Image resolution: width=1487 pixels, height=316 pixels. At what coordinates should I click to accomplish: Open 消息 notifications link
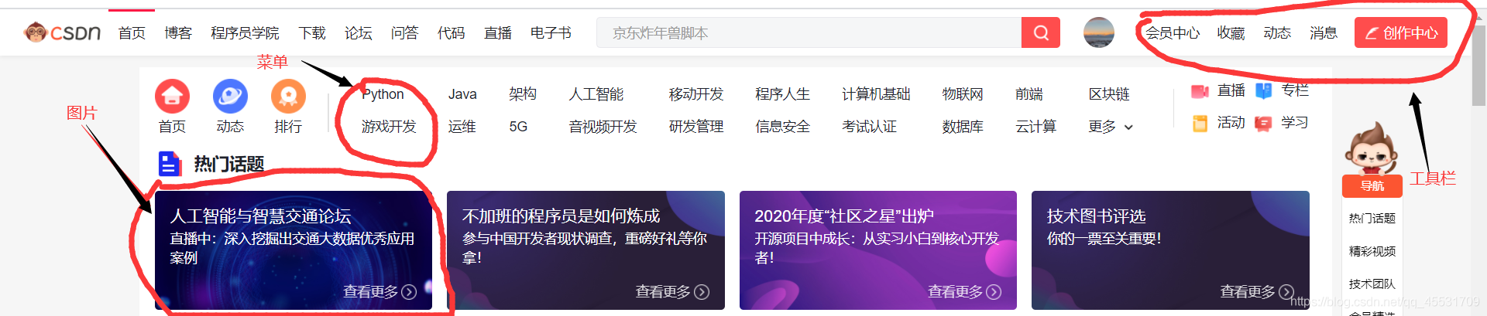pos(1324,33)
